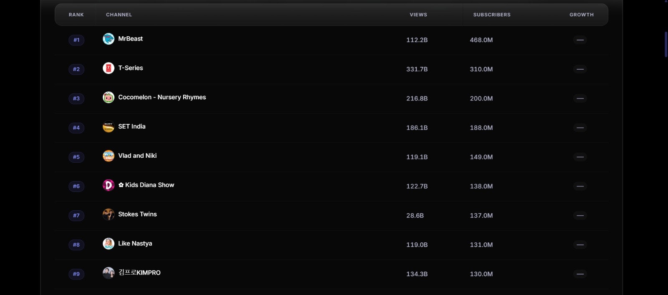
Task: Open the Kids Diana Show channel name
Action: (146, 185)
